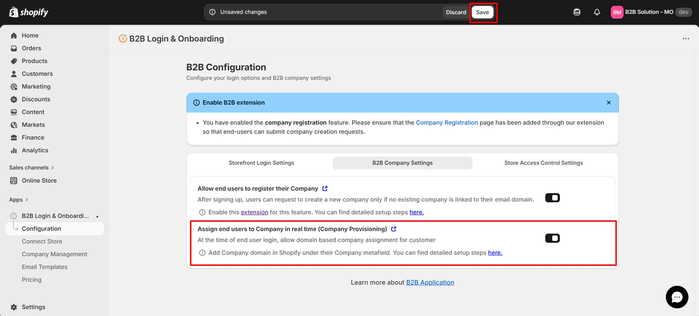Go to Company Management page
Viewport: 699px width, 316px height.
pyautogui.click(x=55, y=254)
